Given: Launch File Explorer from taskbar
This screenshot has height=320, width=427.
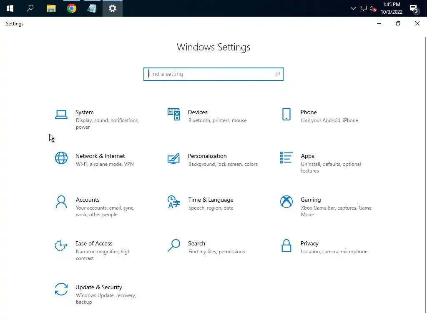Looking at the screenshot, I should 51,8.
